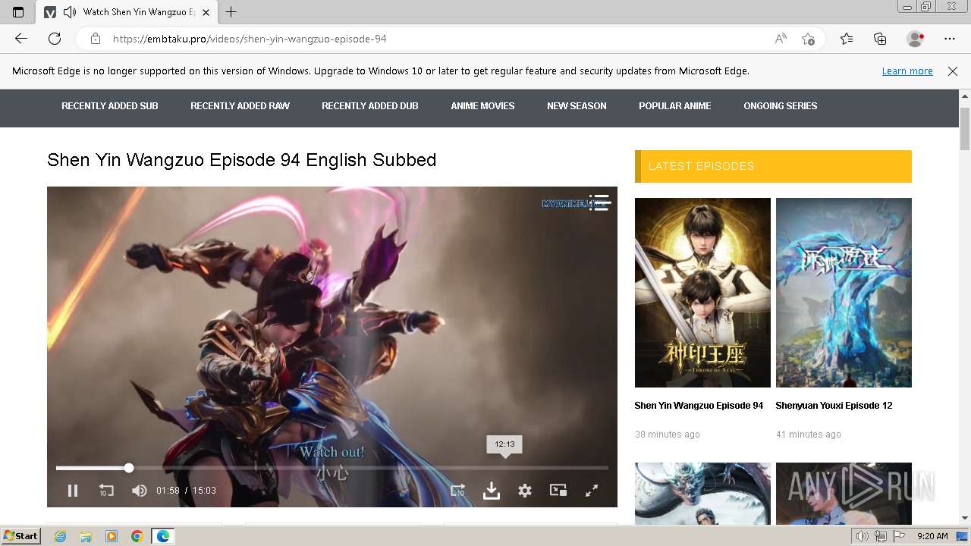Open the Edge profile menu
Image resolution: width=971 pixels, height=546 pixels.
pos(915,39)
